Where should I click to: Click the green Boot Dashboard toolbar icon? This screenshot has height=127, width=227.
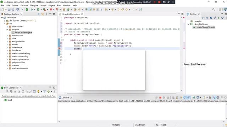coord(27,10)
